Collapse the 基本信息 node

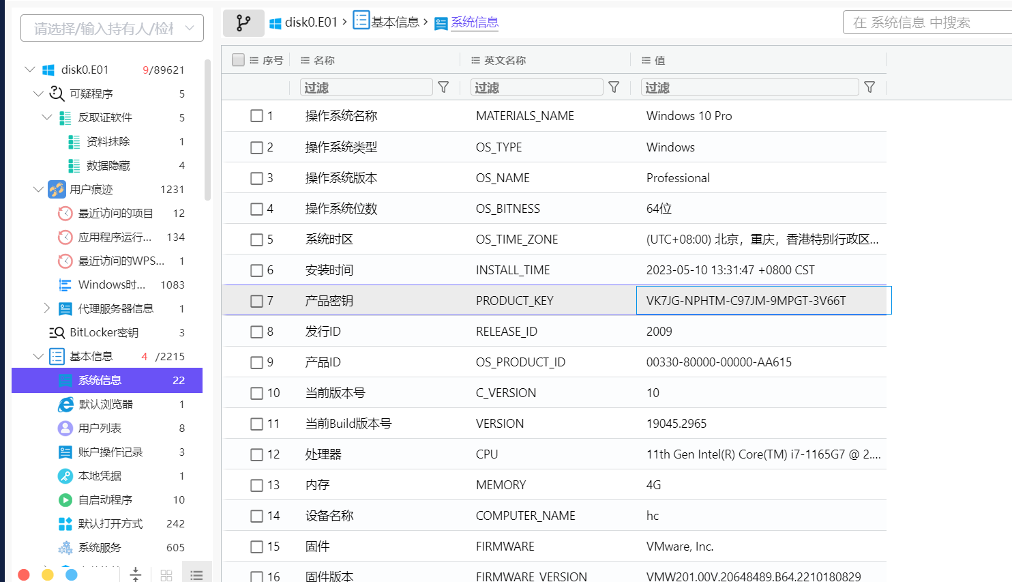[x=38, y=356]
